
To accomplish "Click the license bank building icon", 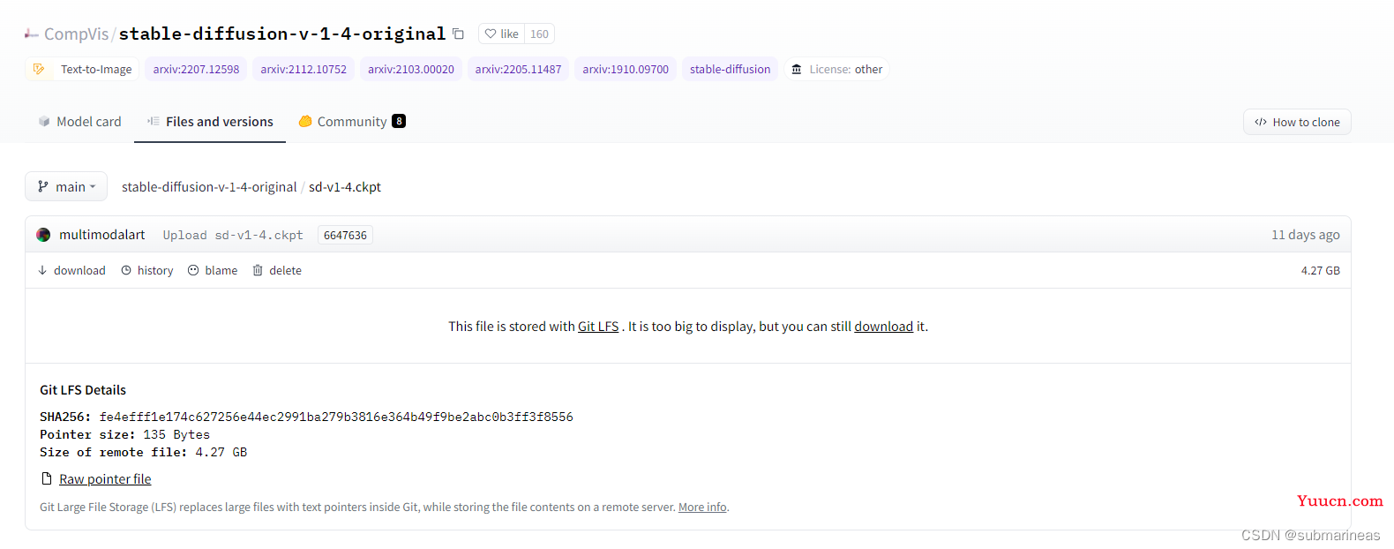I will (797, 69).
